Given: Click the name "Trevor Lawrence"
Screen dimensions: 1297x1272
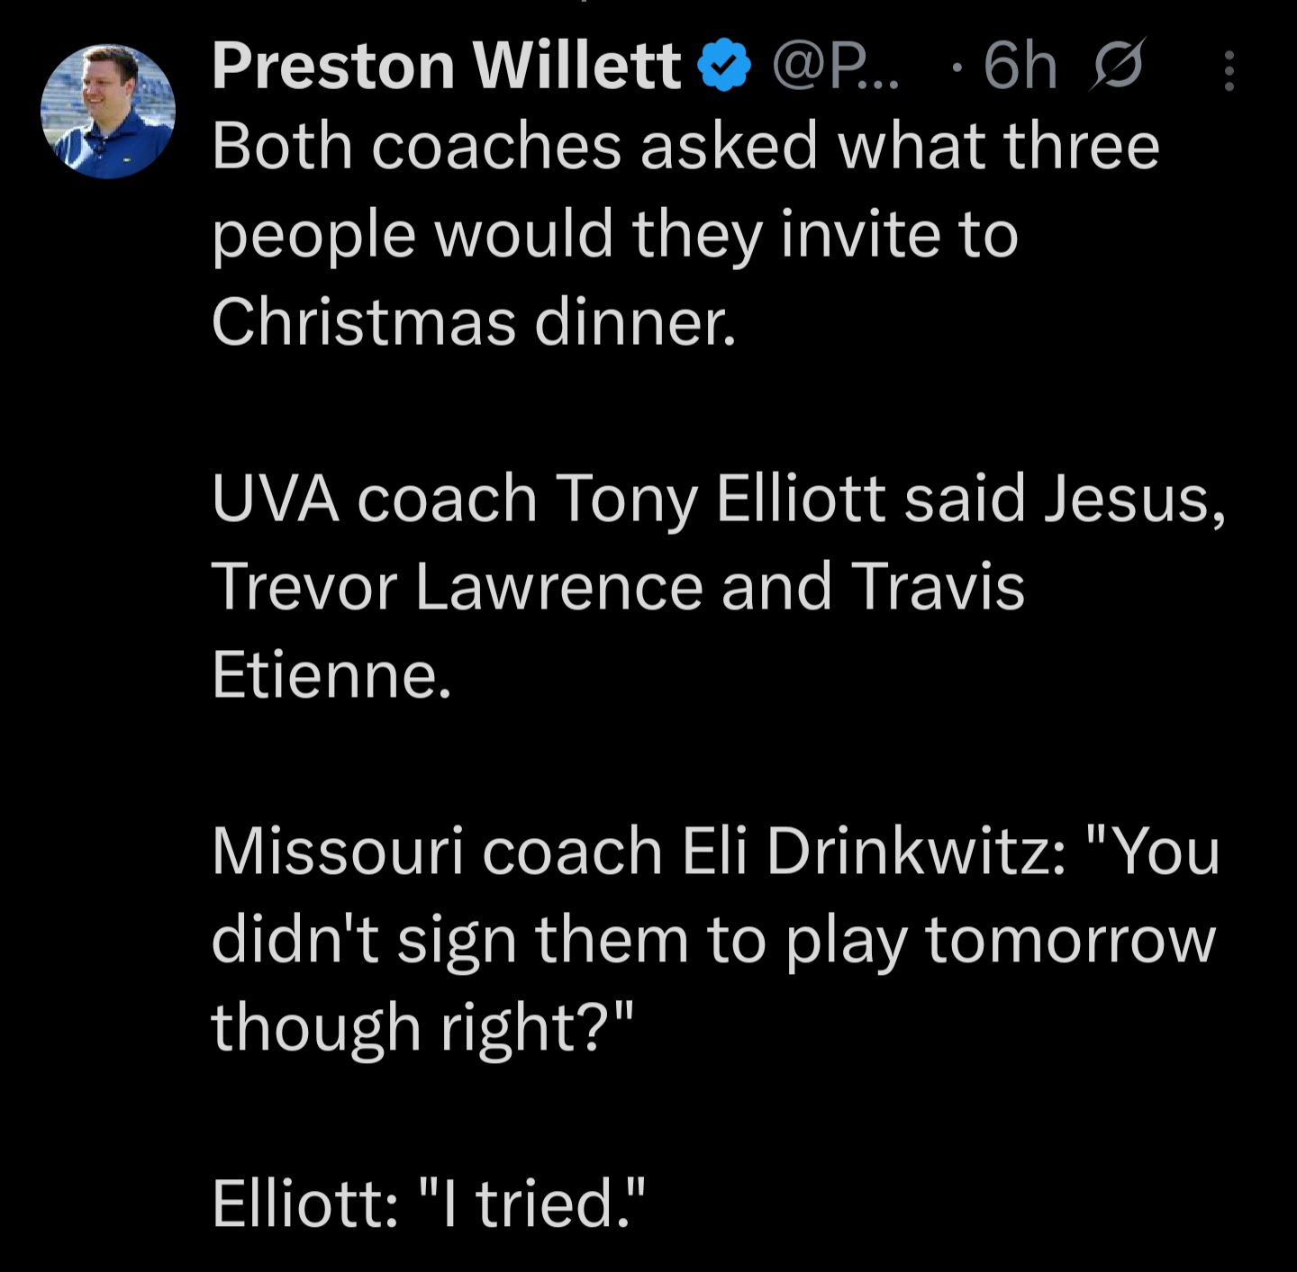Looking at the screenshot, I should (458, 587).
